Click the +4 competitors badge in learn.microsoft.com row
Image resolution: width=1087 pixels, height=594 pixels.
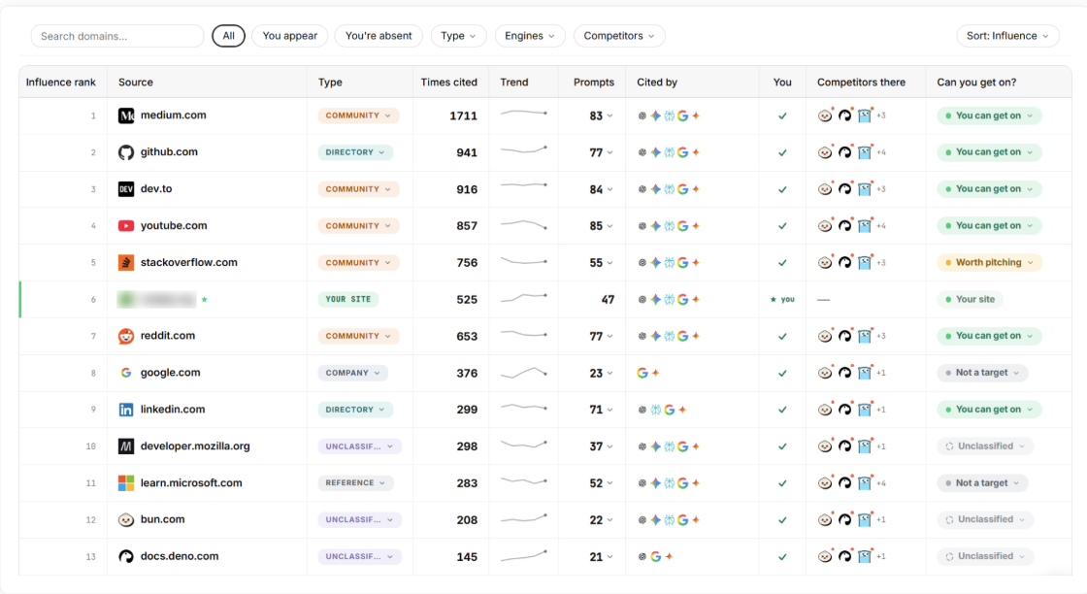(881, 483)
